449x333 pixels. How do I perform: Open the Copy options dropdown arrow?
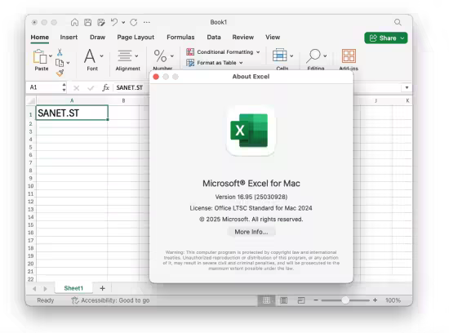click(x=68, y=63)
